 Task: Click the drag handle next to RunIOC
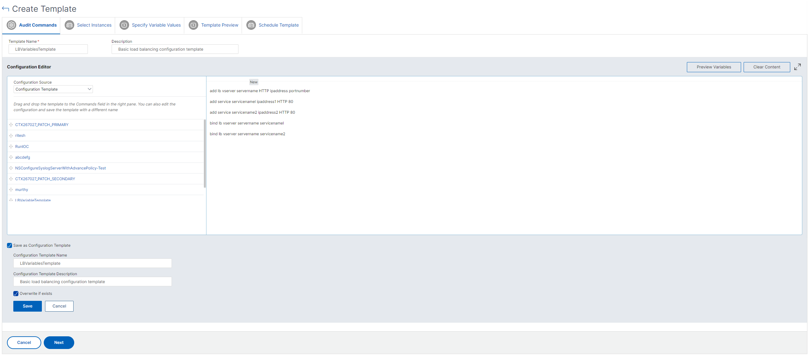coord(11,147)
